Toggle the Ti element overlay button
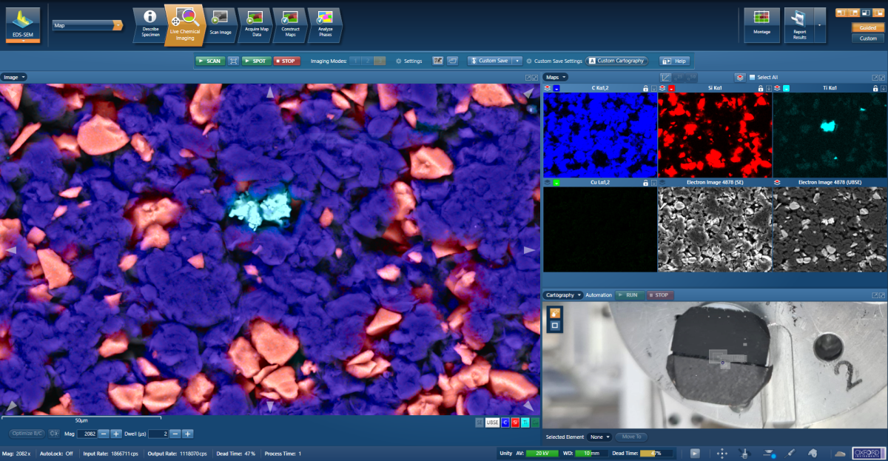This screenshot has width=888, height=461. pos(525,422)
